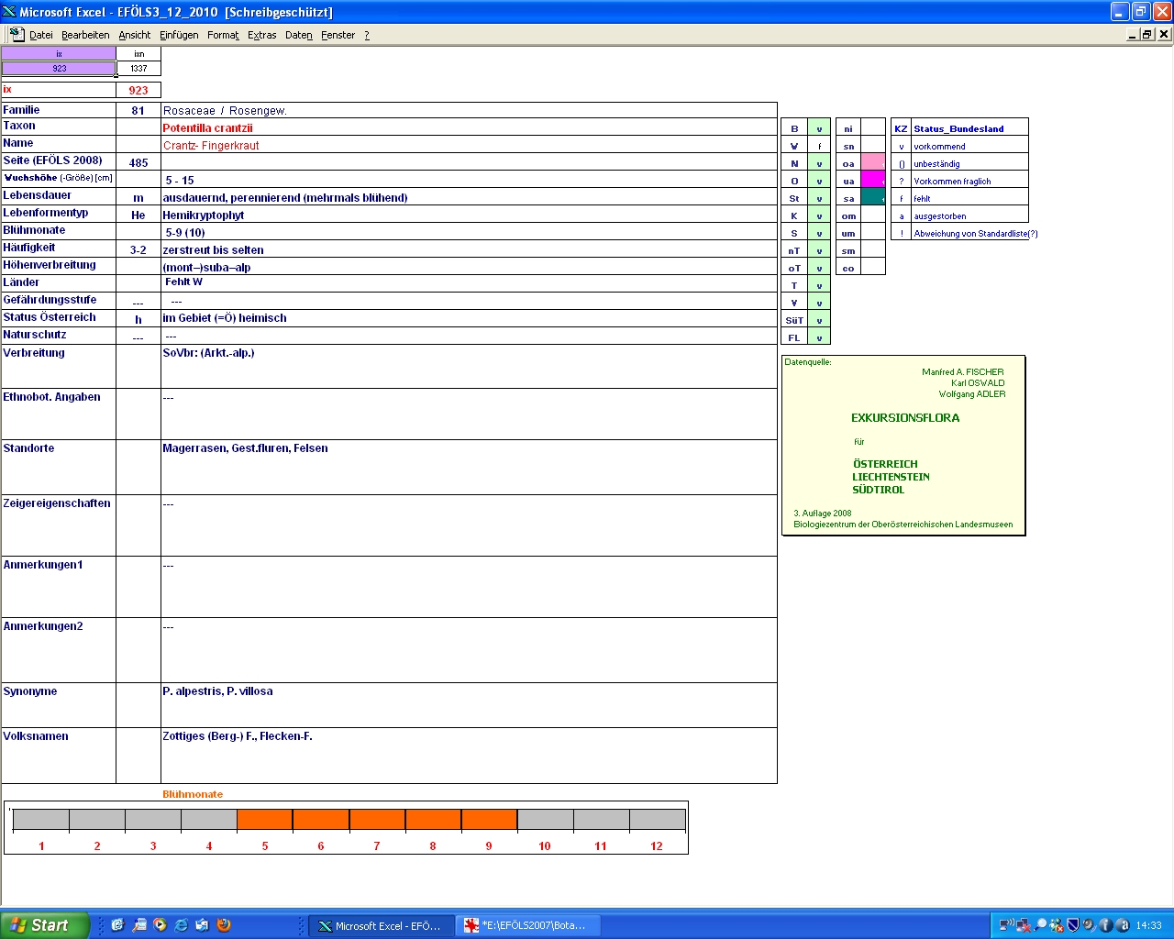Click the system clock showing 14:33

pos(1148,925)
